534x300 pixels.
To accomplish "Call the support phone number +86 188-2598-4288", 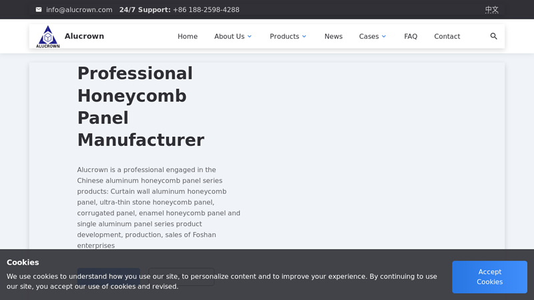I will (x=206, y=10).
